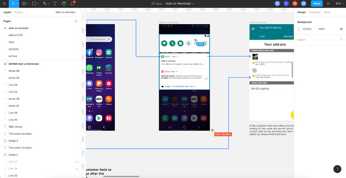The width and height of the screenshot is (346, 178).
Task: Switch to the Design tab
Action: 301,12
